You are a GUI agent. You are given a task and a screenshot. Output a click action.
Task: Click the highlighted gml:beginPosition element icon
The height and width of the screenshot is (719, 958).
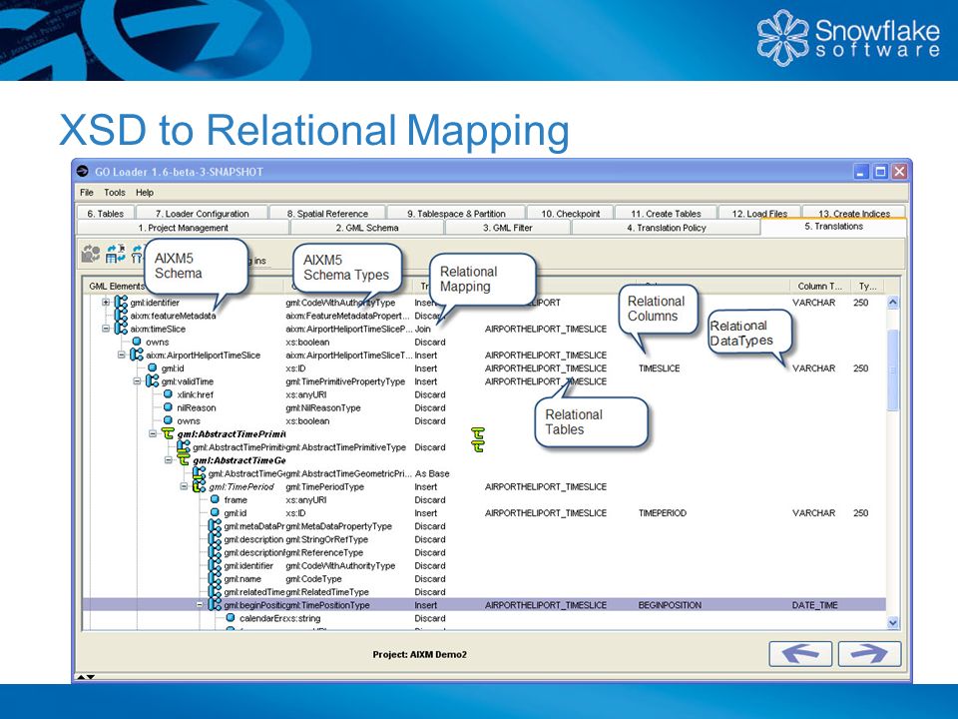[x=215, y=605]
